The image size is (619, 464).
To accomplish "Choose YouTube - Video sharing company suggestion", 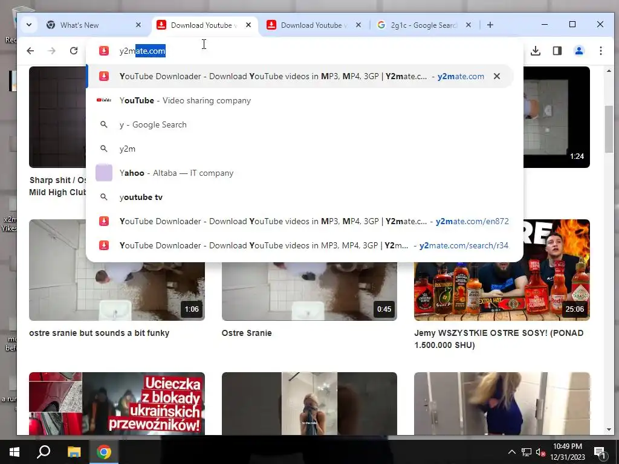I will [300, 101].
